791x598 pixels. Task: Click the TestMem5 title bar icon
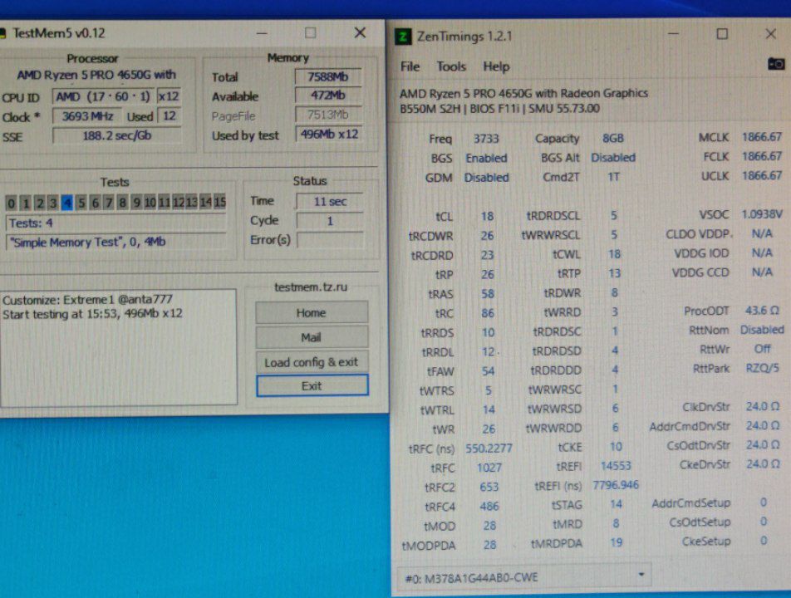2,33
